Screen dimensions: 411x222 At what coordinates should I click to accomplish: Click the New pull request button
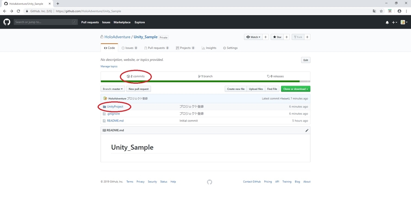tap(139, 89)
